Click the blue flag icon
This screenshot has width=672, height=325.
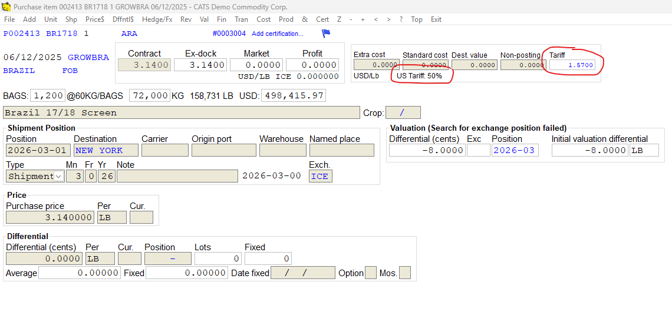[326, 33]
